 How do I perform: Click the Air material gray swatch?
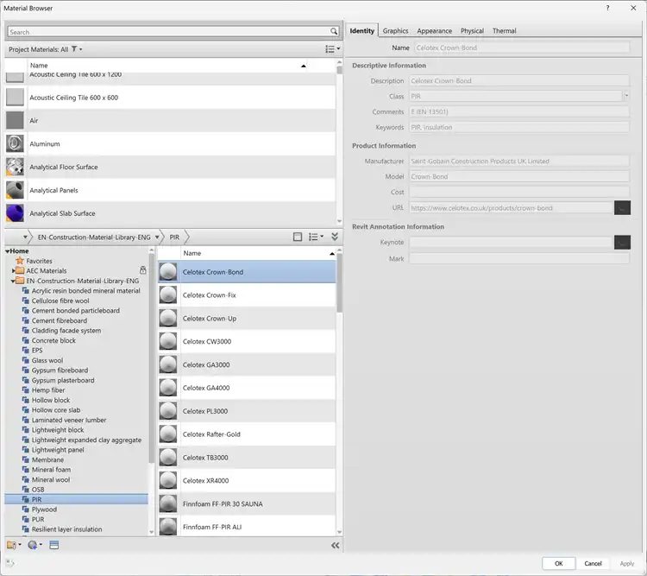(x=15, y=121)
